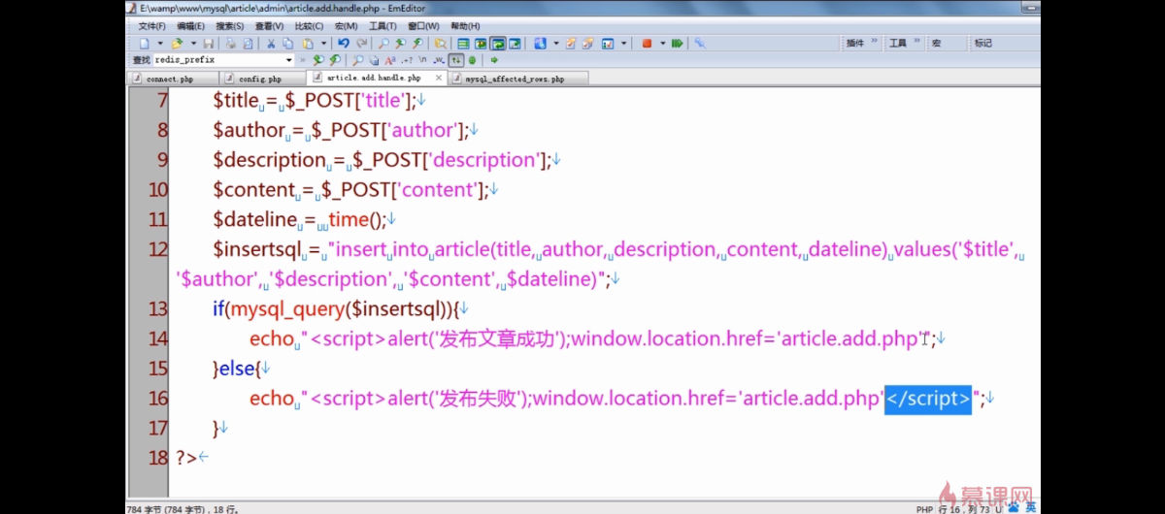Image resolution: width=1165 pixels, height=514 pixels.
Task: Click Find Next icon in main toolbar
Action: 401,43
